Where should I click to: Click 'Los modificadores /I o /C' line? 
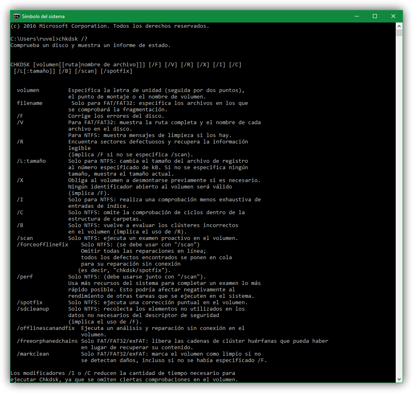click(123, 373)
